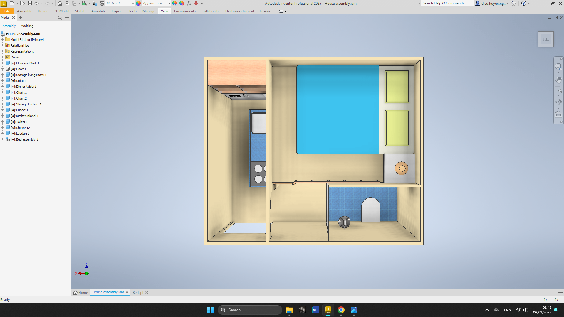Click the Windows Start button
Viewport: 564px width, 317px height.
210,310
